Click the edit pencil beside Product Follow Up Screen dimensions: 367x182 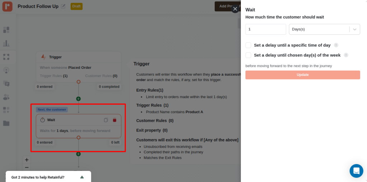(x=63, y=6)
